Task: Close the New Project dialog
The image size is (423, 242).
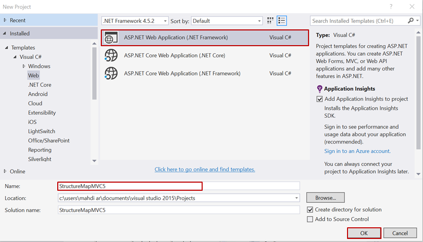Action: pos(412,7)
